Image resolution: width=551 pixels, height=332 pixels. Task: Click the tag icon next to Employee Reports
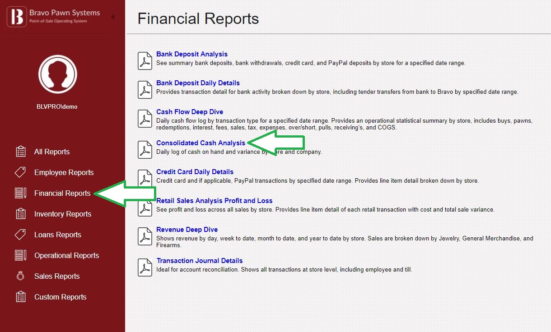(x=20, y=172)
